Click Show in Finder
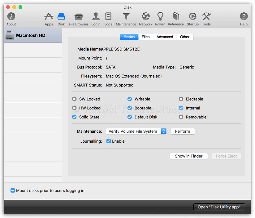Screen dimensions: 255x218 (189, 156)
